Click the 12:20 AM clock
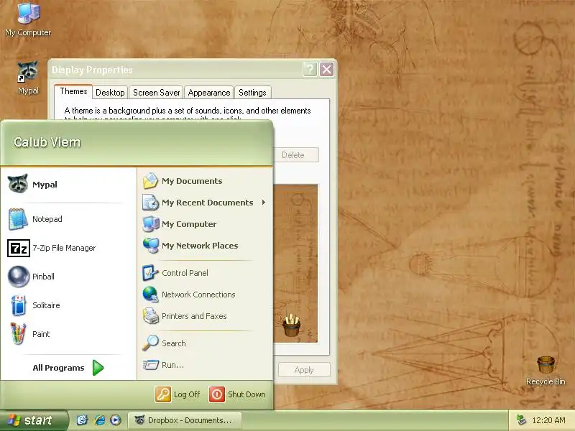575x431 pixels. coord(548,420)
